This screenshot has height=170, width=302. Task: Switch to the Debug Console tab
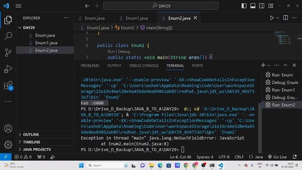(x=143, y=66)
